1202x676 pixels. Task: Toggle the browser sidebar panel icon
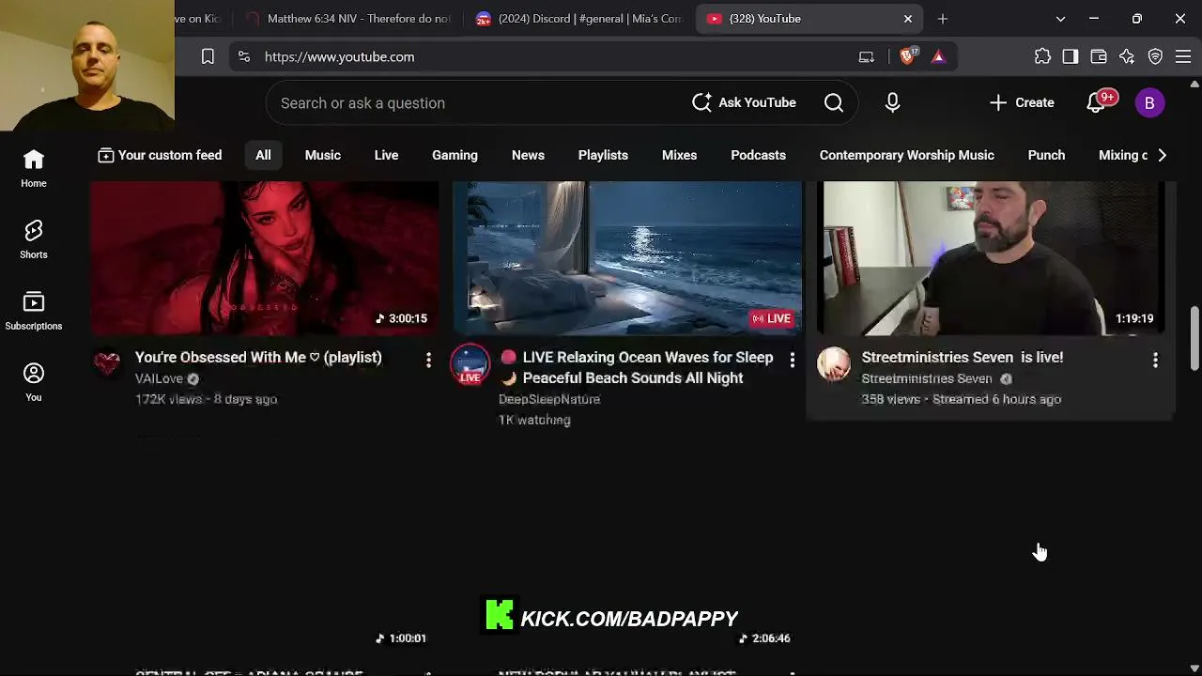tap(1071, 56)
